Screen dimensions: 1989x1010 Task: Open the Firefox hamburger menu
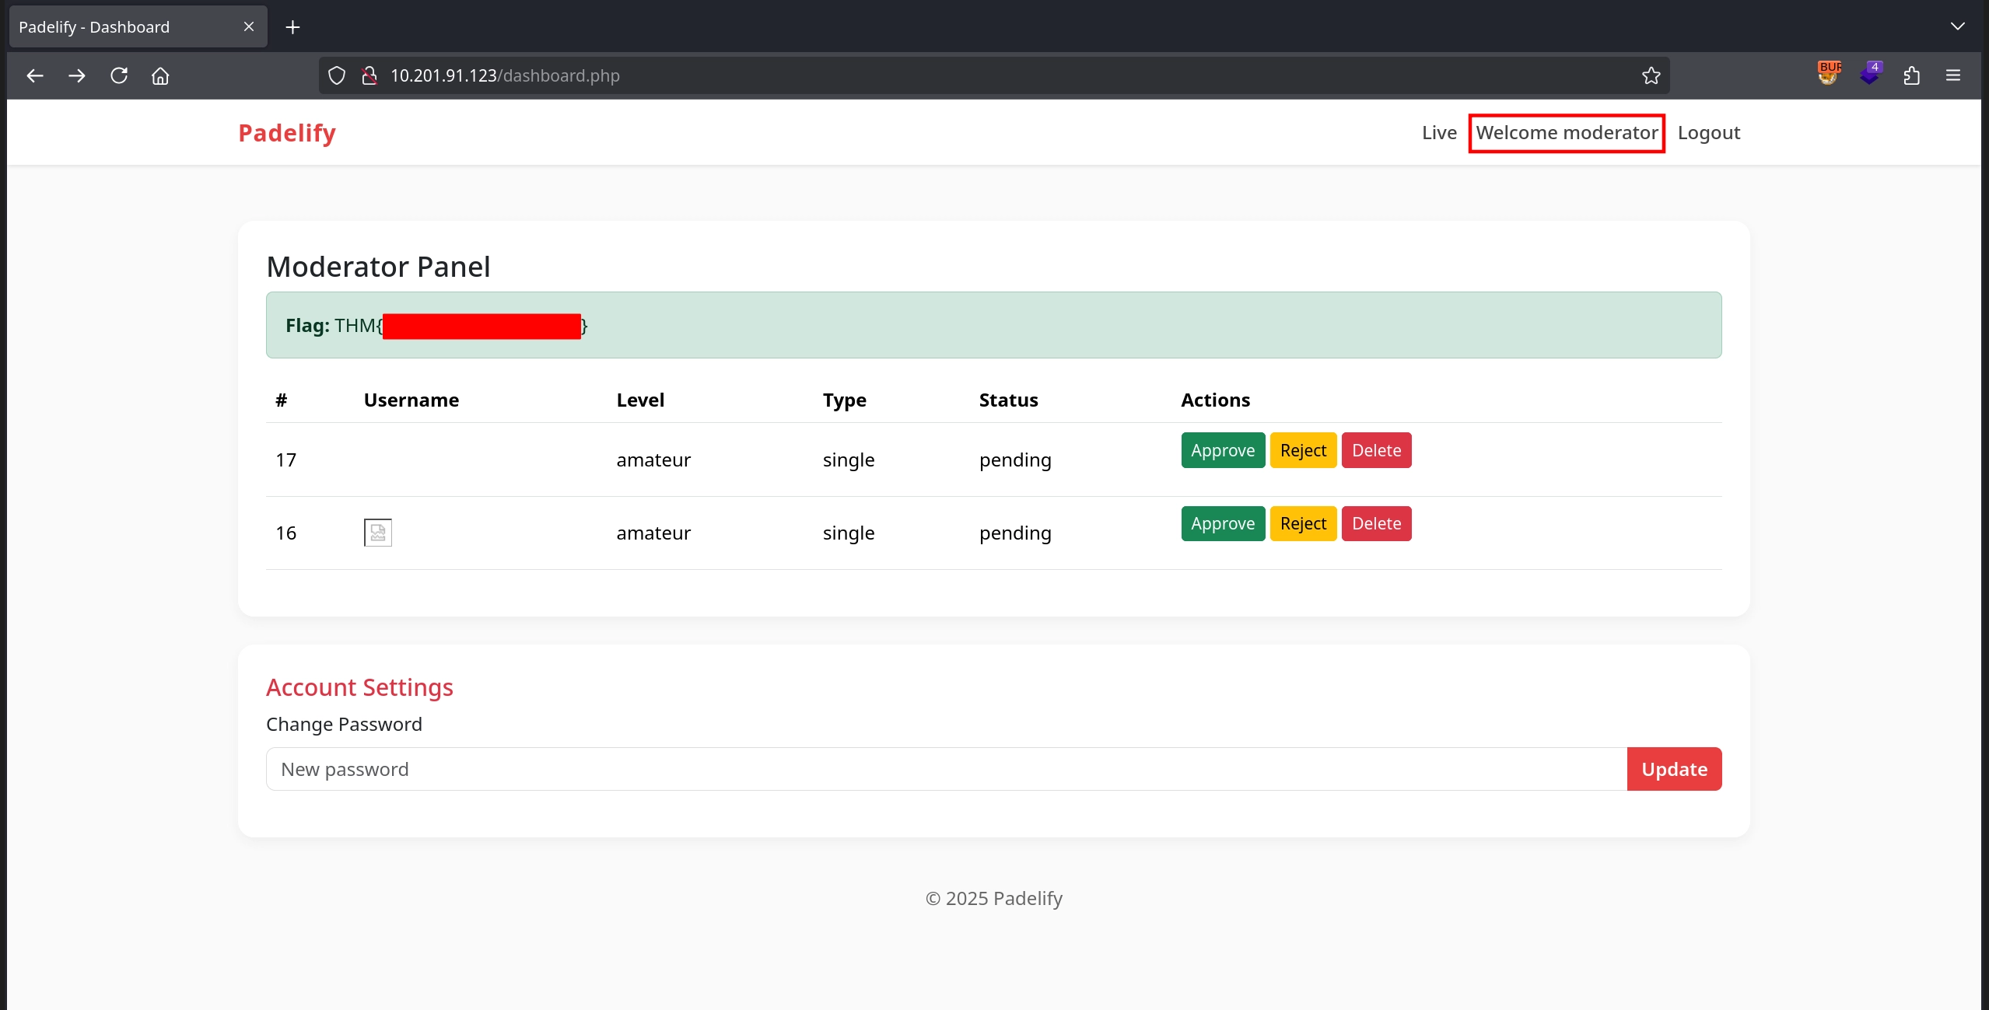1953,75
